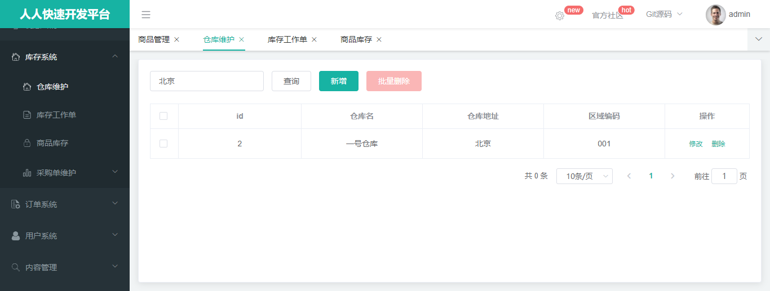This screenshot has height=291, width=770.
Task: Click the 共 0 条 total count text
Action: coord(536,176)
